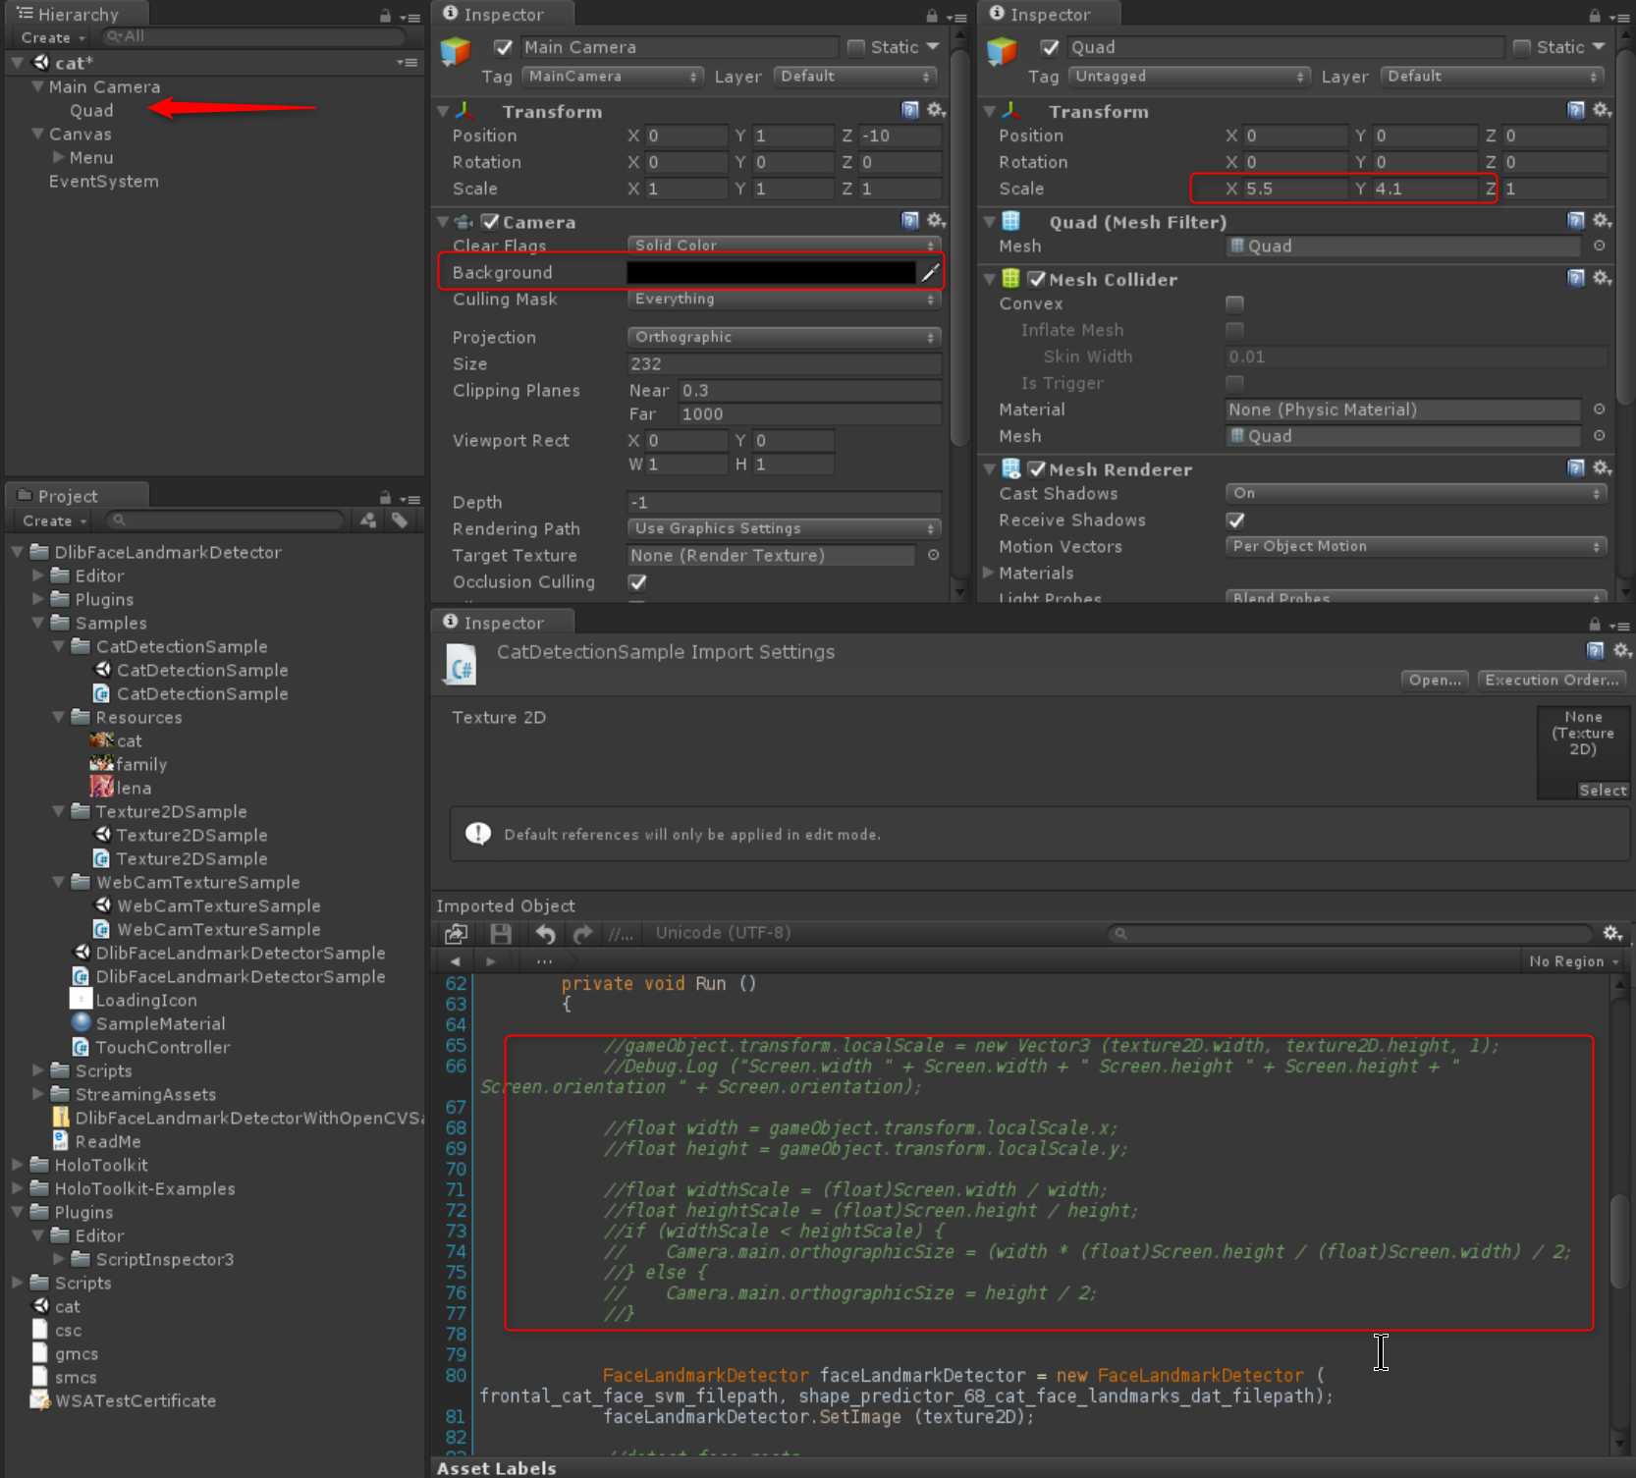
Task: Switch to the Hierarchy tab
Action: pos(77,13)
